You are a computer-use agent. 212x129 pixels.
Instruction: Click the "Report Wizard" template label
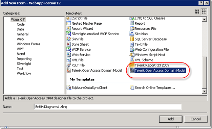point(82,29)
